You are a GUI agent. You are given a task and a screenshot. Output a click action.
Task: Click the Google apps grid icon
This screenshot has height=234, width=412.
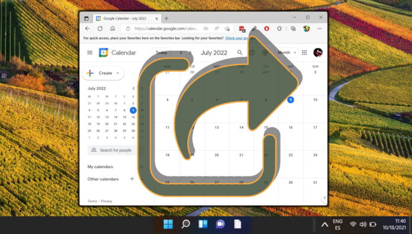304,53
